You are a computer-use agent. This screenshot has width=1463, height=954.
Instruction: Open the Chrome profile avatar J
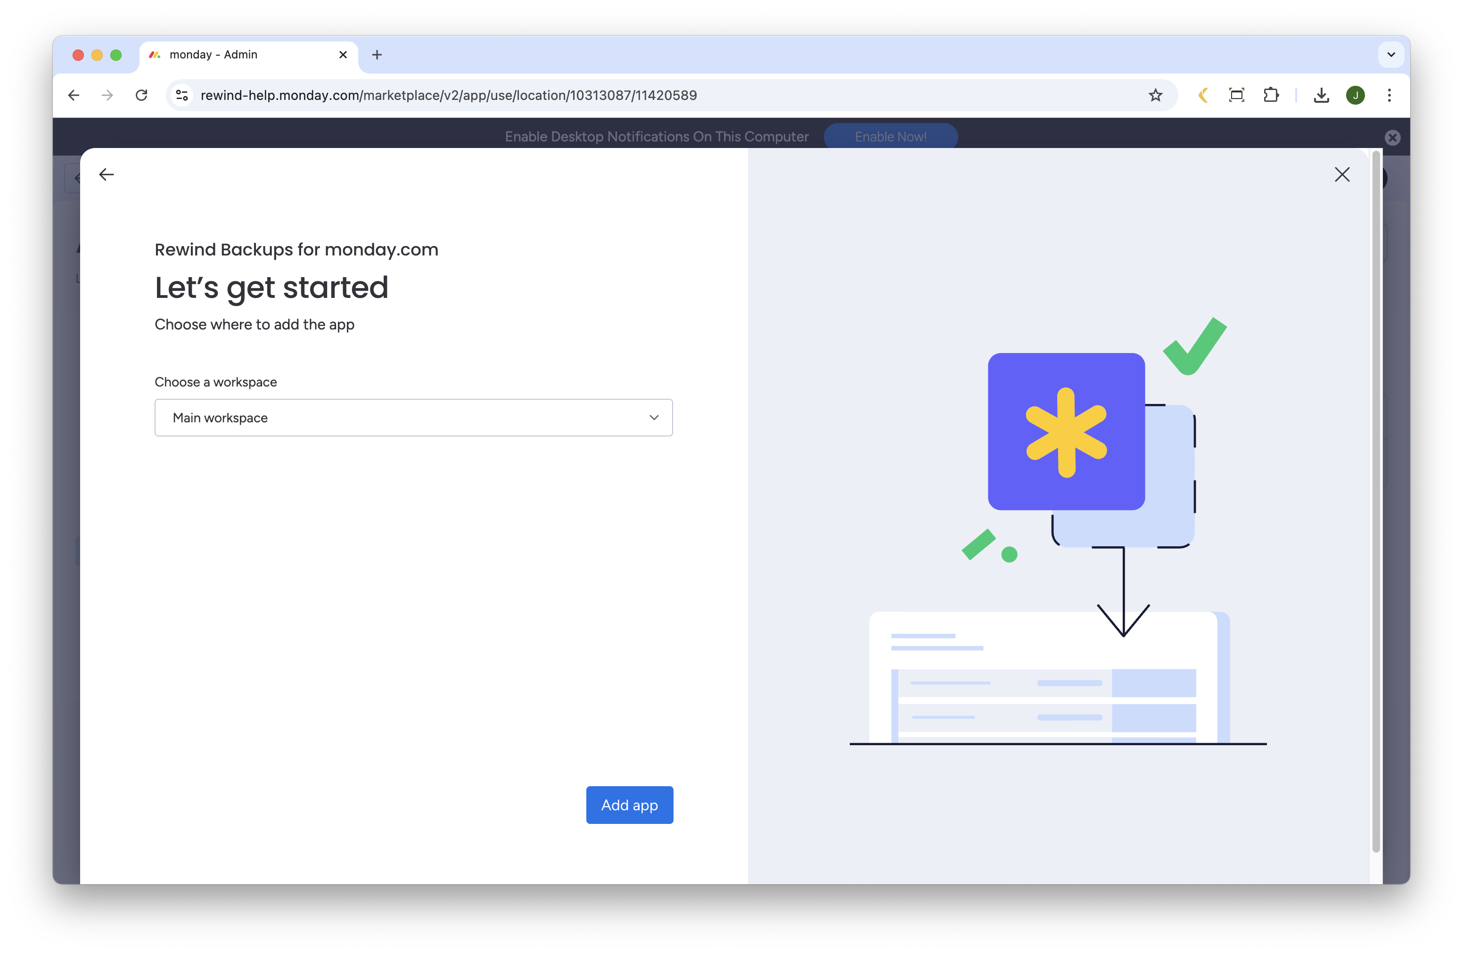tap(1355, 95)
